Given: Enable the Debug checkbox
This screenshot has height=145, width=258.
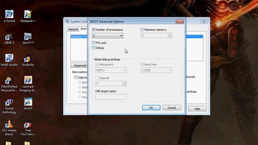Looking at the screenshot, I should click(x=94, y=48).
